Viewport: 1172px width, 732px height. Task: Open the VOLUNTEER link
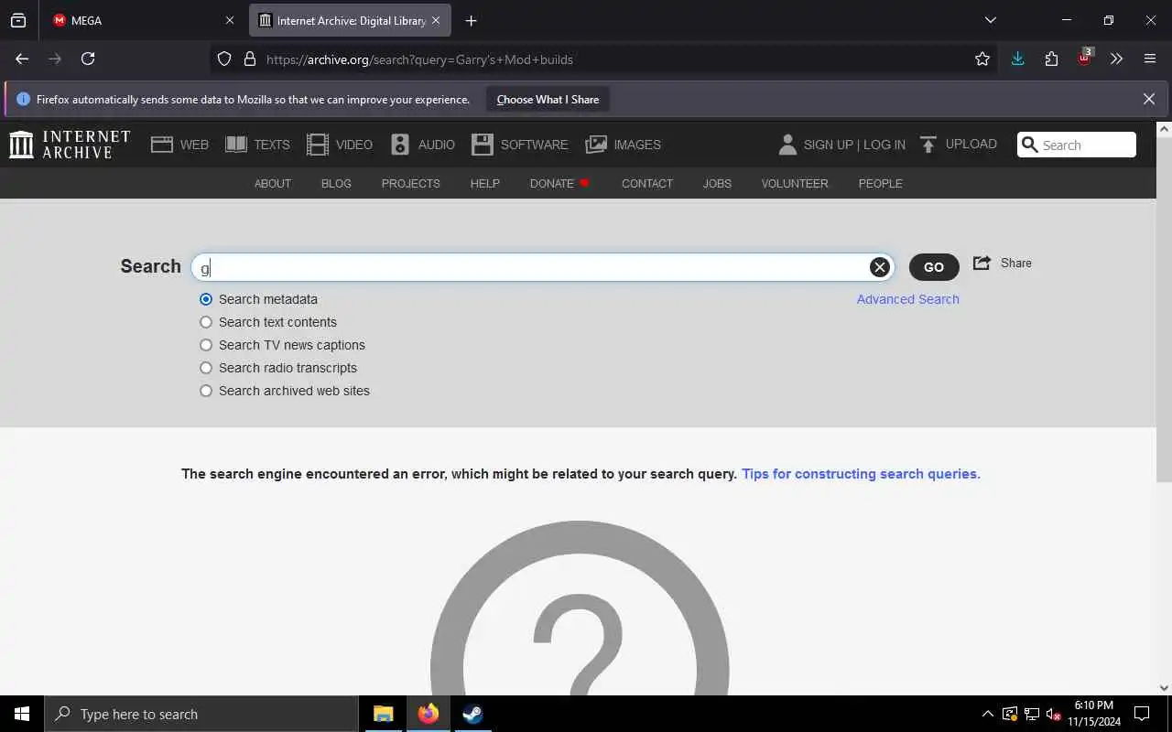coord(795,183)
